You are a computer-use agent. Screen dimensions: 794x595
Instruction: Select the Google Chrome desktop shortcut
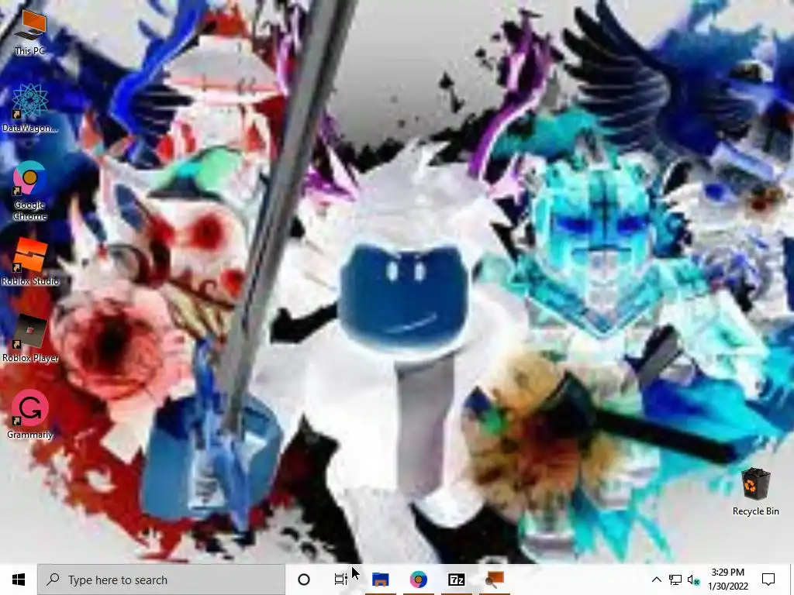(x=30, y=191)
